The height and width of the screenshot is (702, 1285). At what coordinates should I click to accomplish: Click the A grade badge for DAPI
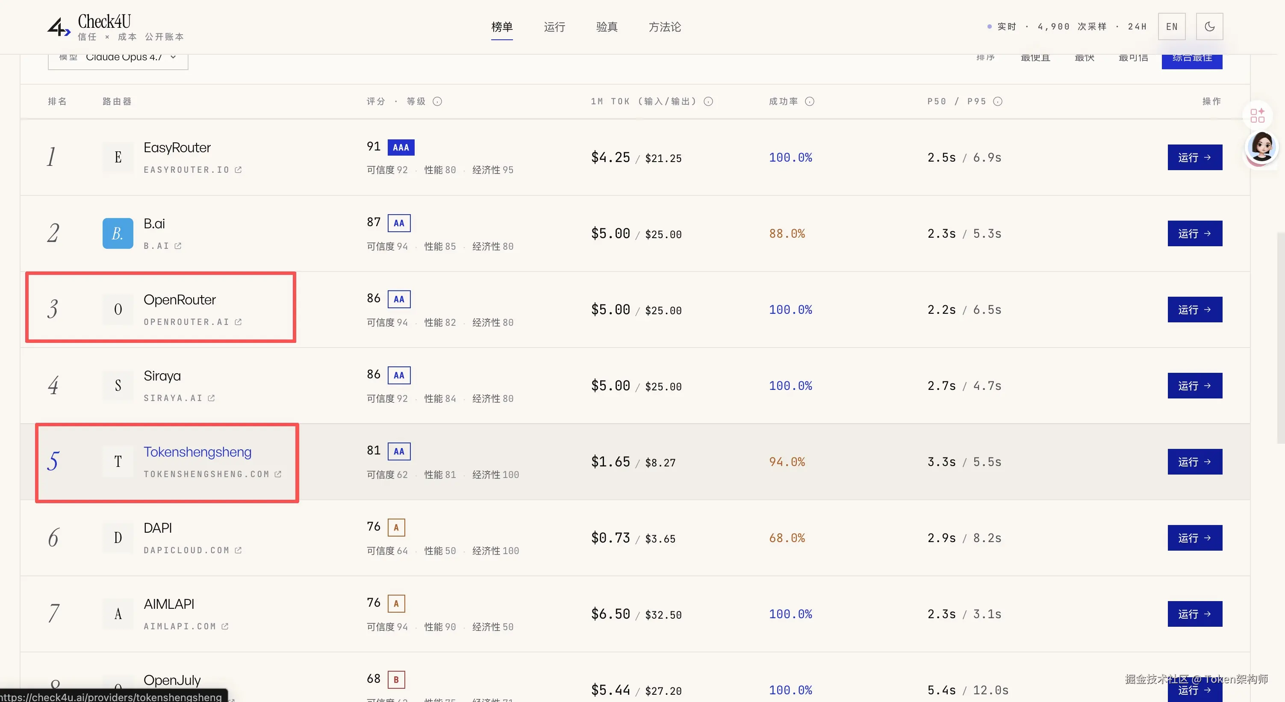396,528
